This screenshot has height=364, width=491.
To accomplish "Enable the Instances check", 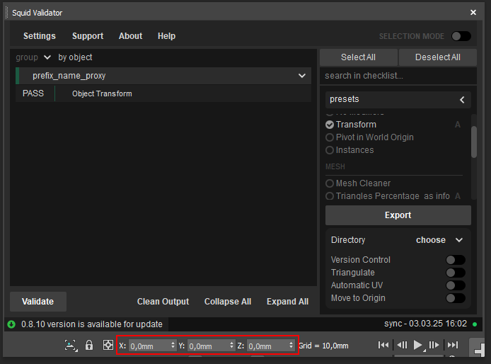I will pos(330,150).
